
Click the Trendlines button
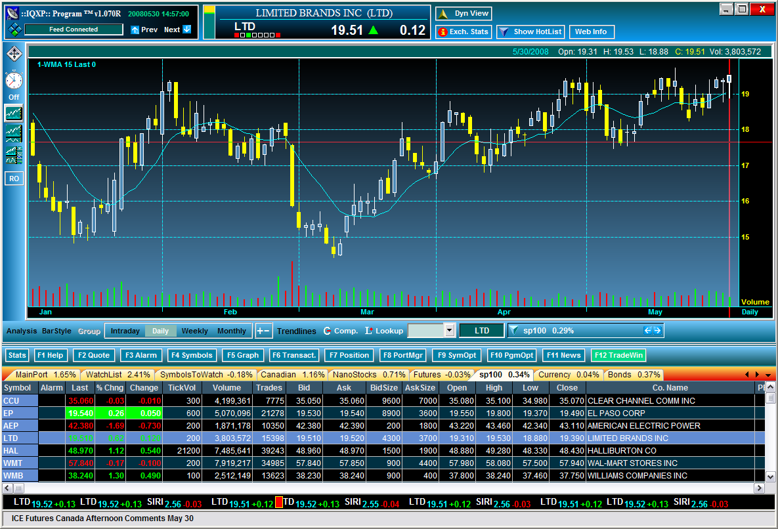click(x=296, y=331)
